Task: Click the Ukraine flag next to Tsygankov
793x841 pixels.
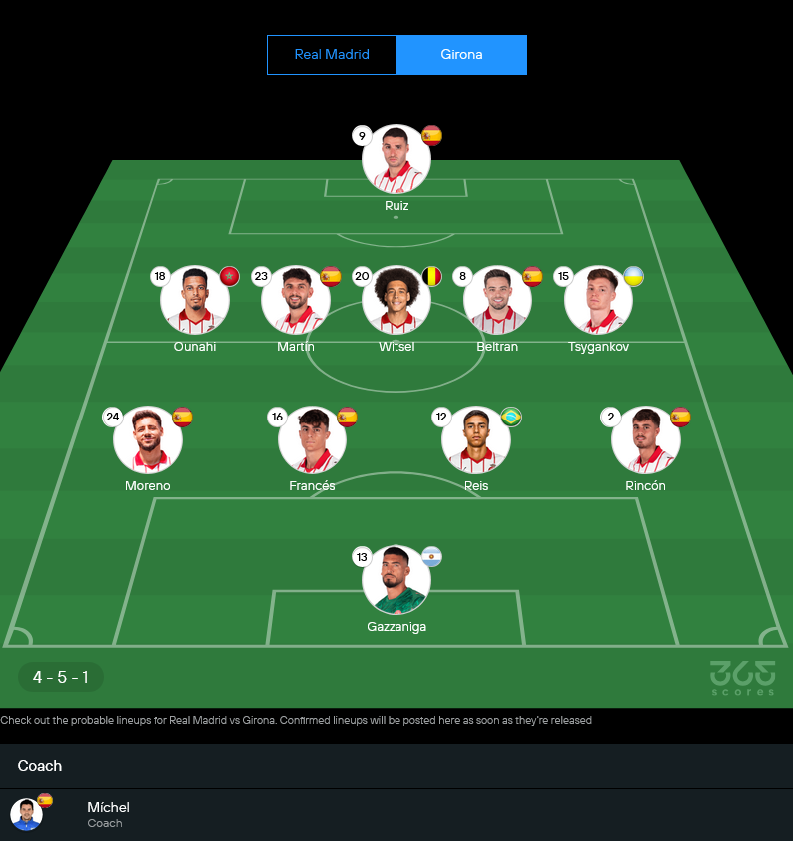Action: [634, 277]
